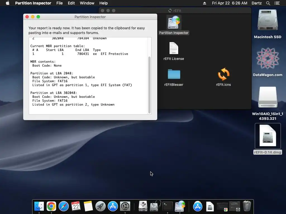This screenshot has height=214, width=286.
Task: Open the disk image document in Dock
Action: click(x=210, y=206)
